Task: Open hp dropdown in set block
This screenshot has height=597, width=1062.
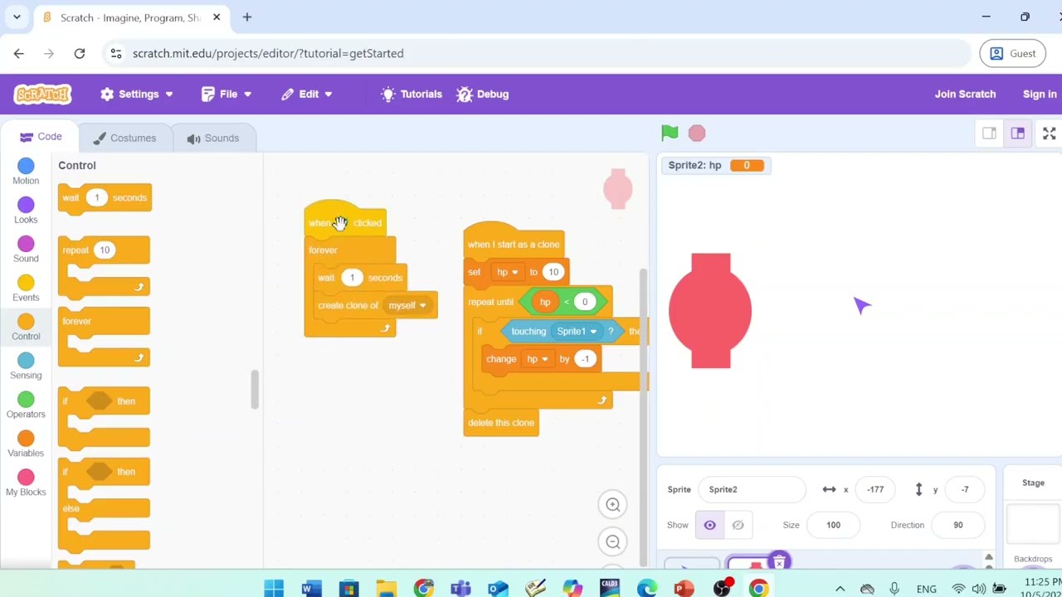Action: click(508, 272)
